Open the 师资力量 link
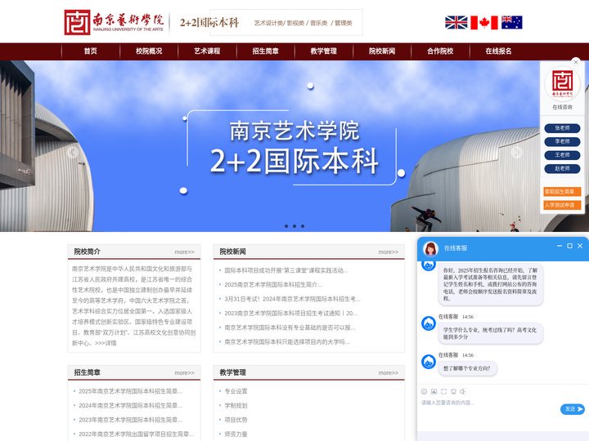Viewport: 589px width, 441px height. coord(236,434)
